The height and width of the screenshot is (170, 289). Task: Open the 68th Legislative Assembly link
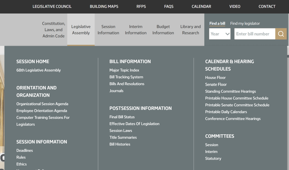pyautogui.click(x=38, y=70)
